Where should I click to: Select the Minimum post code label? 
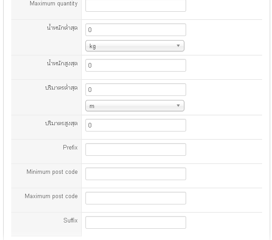(x=52, y=172)
